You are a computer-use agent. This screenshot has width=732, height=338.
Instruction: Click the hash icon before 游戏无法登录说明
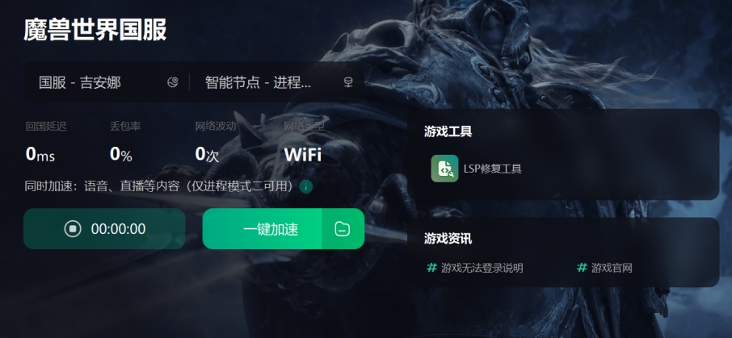coord(432,268)
